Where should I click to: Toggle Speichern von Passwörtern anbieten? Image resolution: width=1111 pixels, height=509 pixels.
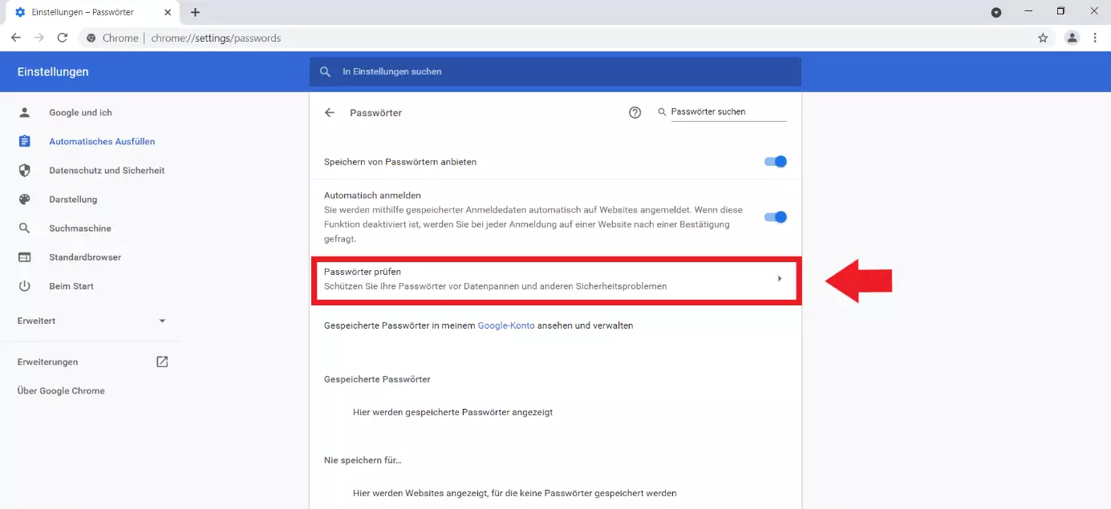[776, 161]
